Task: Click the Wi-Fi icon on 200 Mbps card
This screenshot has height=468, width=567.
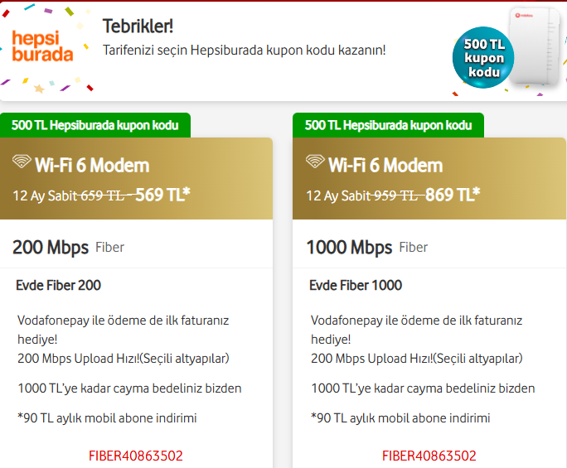Action: coord(22,163)
